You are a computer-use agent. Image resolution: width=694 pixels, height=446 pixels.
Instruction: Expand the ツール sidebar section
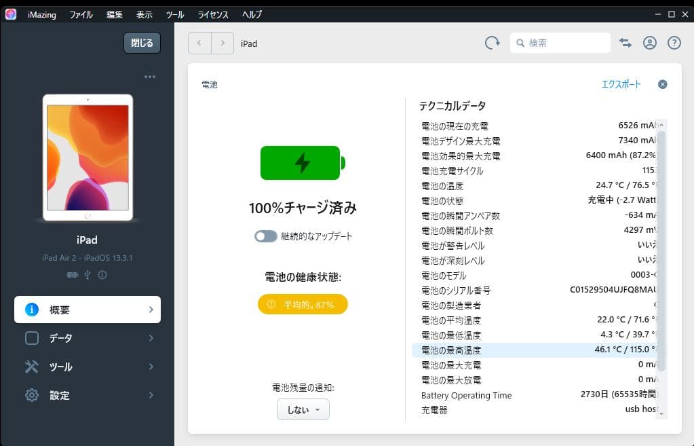(88, 367)
